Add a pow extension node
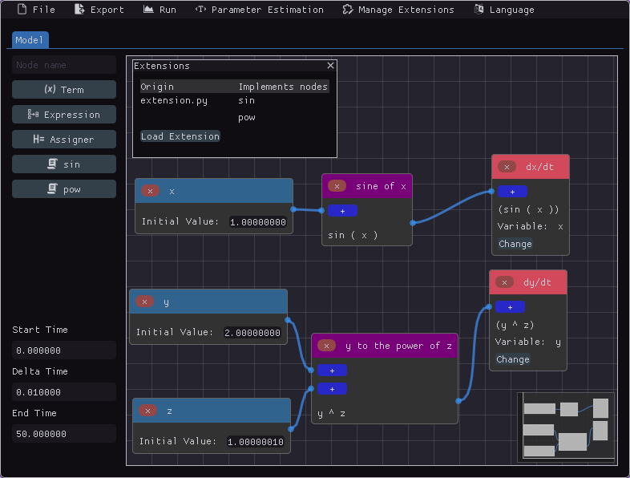630x478 pixels. coord(64,189)
